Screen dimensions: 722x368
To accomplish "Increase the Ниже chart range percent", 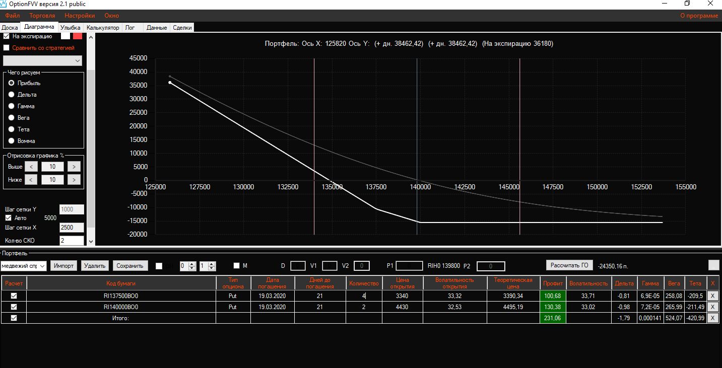I will point(74,180).
